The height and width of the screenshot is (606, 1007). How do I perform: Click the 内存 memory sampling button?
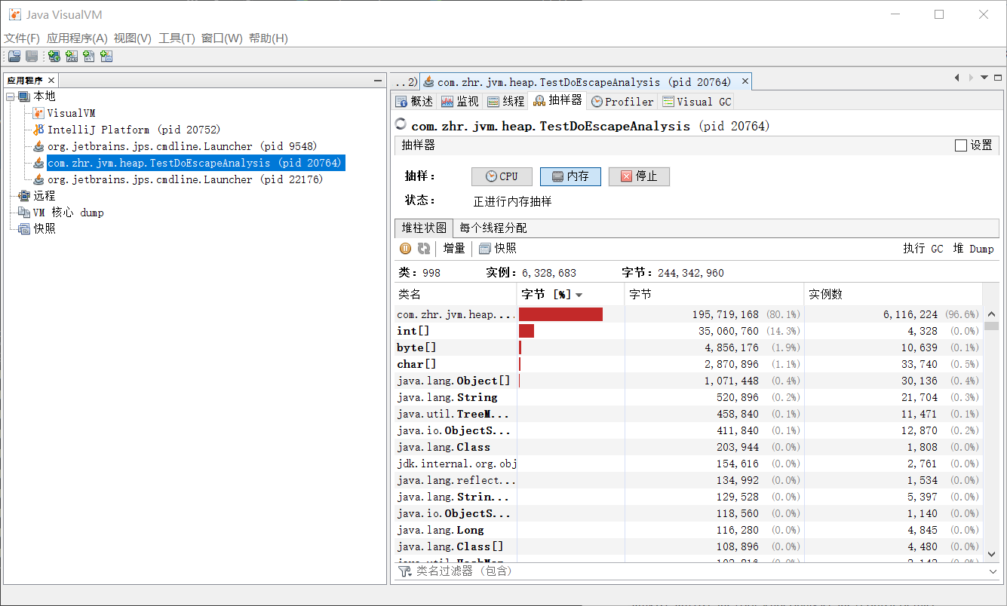tap(570, 176)
